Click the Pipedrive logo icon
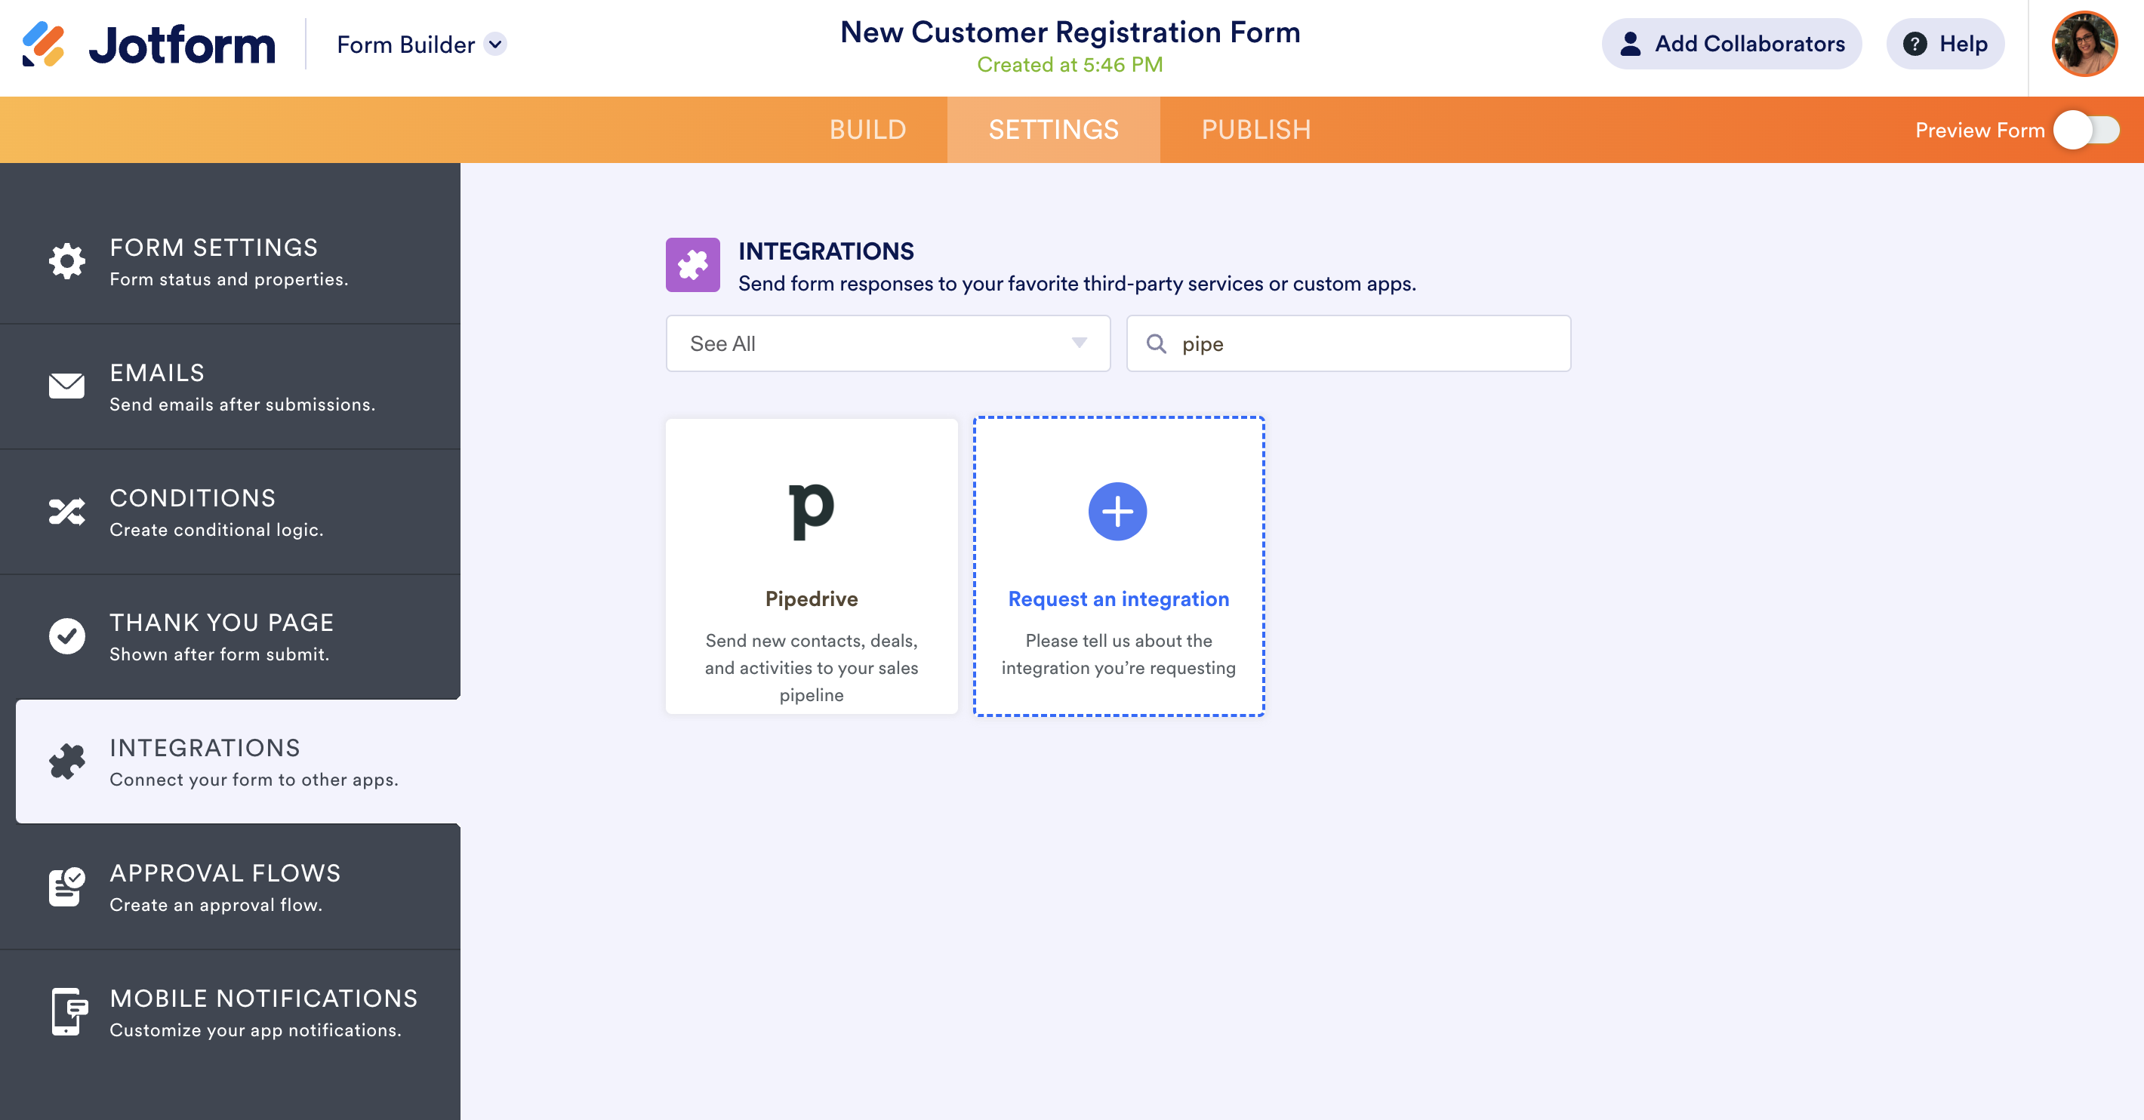 tap(812, 511)
